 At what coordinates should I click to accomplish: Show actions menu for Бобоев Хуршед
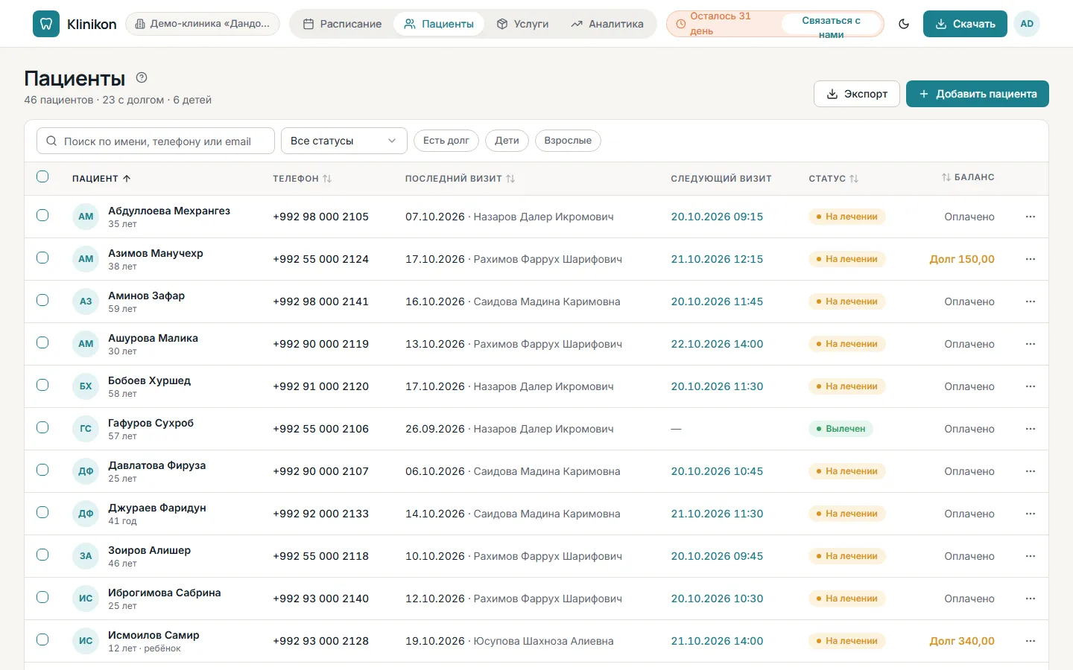coord(1031,386)
